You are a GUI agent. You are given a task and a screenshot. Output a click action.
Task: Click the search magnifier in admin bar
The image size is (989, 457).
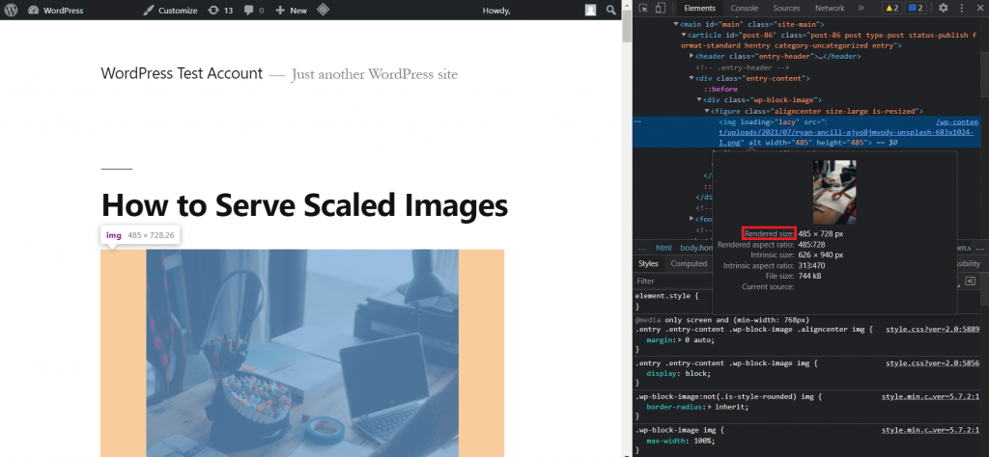click(611, 10)
